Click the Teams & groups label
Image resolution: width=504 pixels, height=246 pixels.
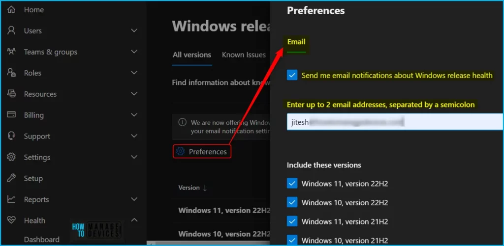pos(51,52)
